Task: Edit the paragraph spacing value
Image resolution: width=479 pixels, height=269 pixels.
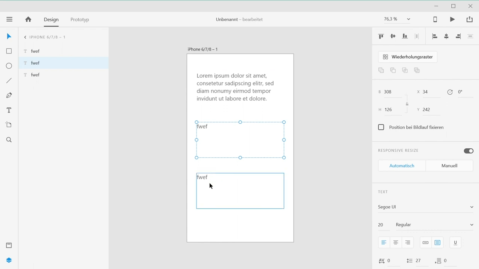Action: (450, 261)
